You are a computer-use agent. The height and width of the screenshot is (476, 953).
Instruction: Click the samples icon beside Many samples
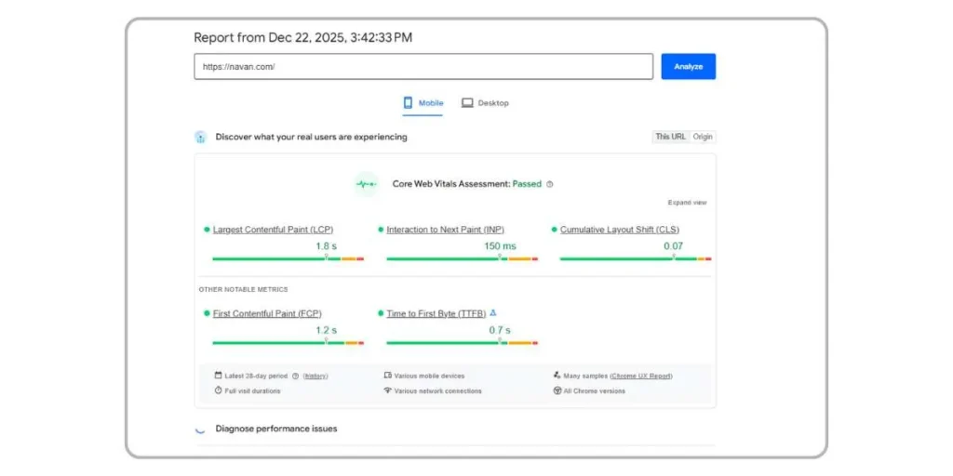tap(557, 376)
